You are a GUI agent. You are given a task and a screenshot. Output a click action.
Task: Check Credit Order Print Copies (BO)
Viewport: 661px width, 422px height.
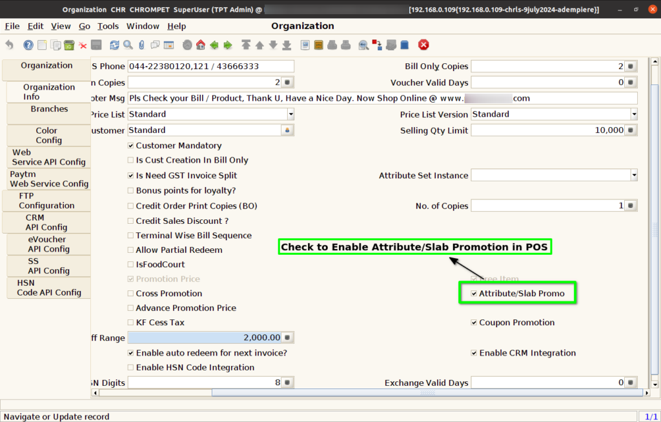[130, 206]
